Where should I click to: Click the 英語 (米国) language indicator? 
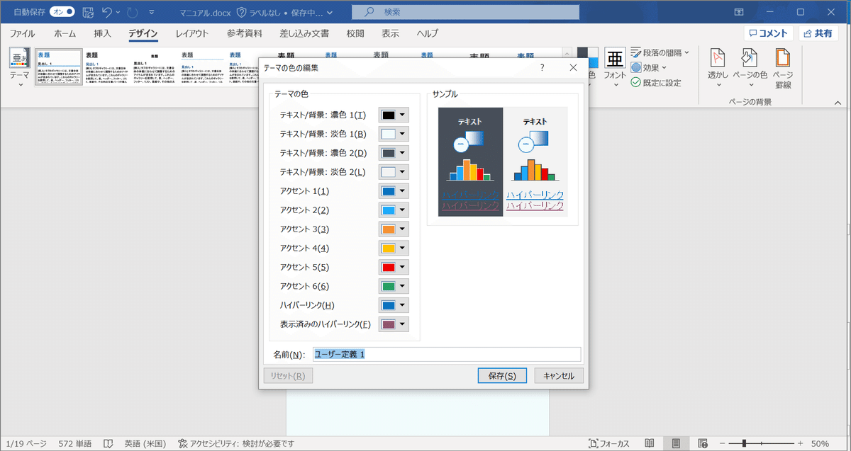[x=147, y=443]
